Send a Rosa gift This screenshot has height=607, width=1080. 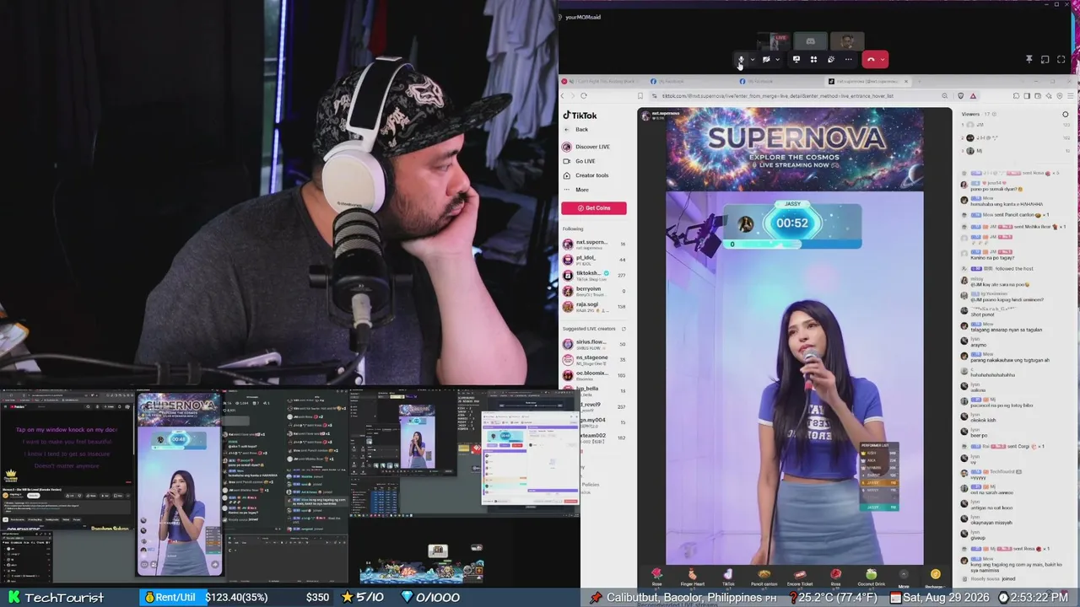835,577
